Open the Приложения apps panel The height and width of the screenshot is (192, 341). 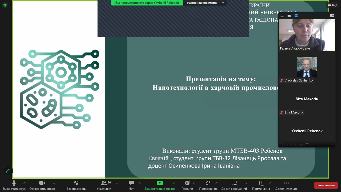click(x=208, y=185)
